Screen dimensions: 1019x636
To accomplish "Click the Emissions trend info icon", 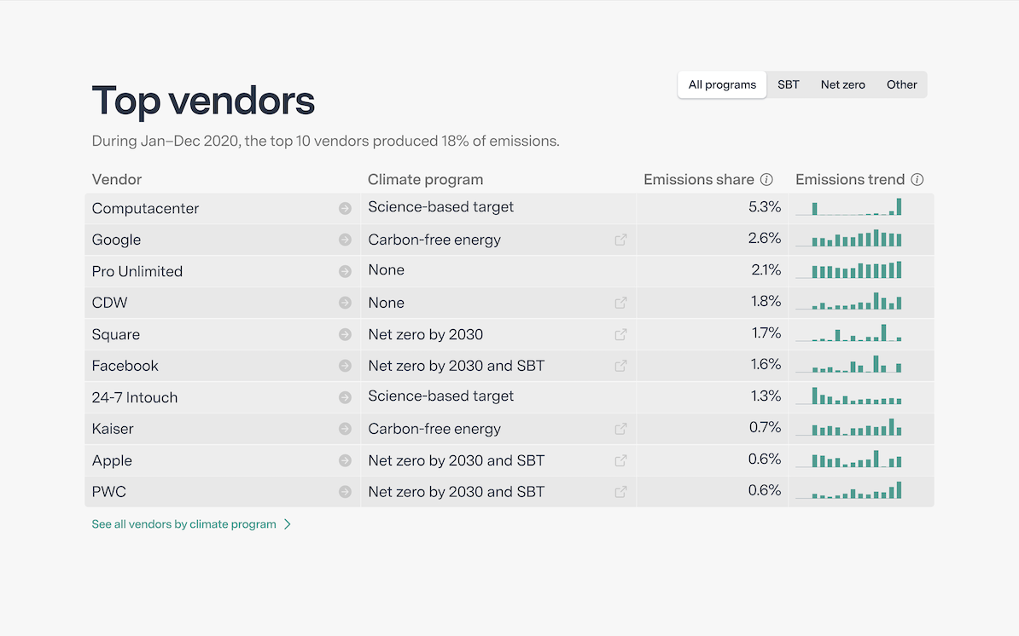I will coord(917,180).
